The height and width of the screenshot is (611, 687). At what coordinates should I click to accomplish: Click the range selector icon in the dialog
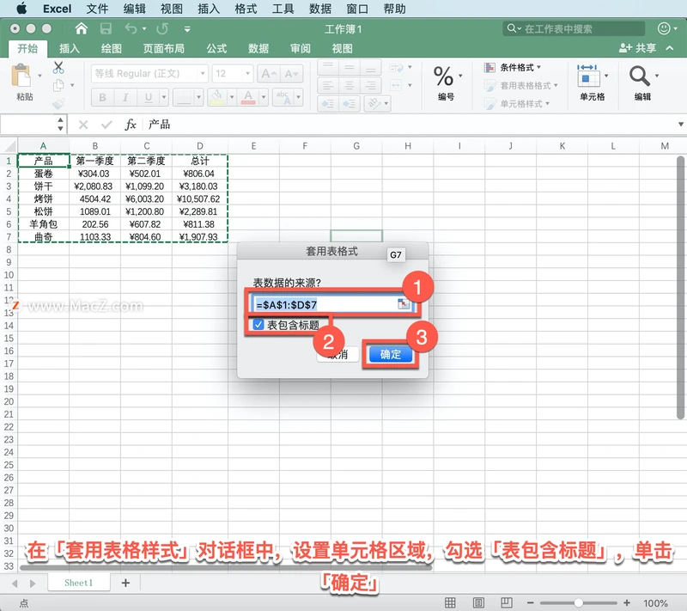click(404, 303)
